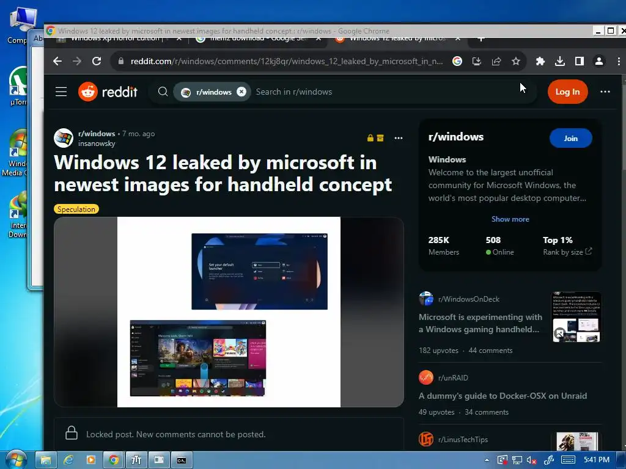Close the memz download tab

coord(318,38)
